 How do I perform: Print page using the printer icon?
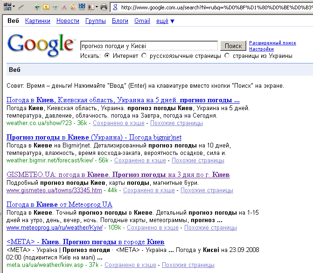pos(104,7)
